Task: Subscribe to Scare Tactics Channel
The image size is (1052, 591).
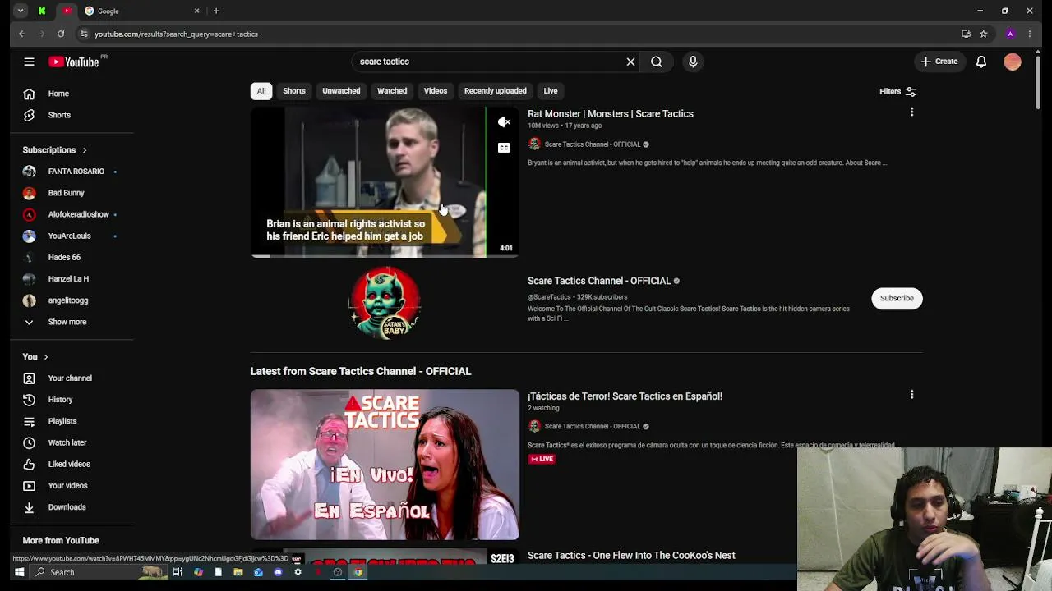Action: tap(897, 298)
